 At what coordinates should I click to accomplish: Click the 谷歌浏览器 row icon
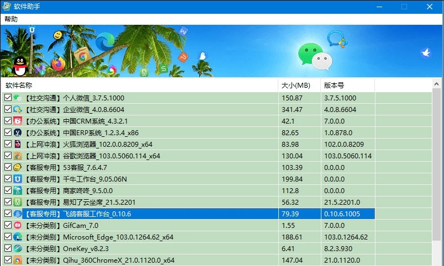(x=18, y=156)
